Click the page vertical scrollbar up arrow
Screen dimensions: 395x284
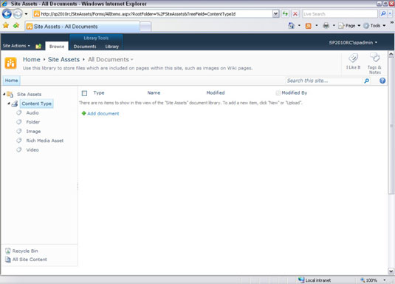click(x=391, y=54)
